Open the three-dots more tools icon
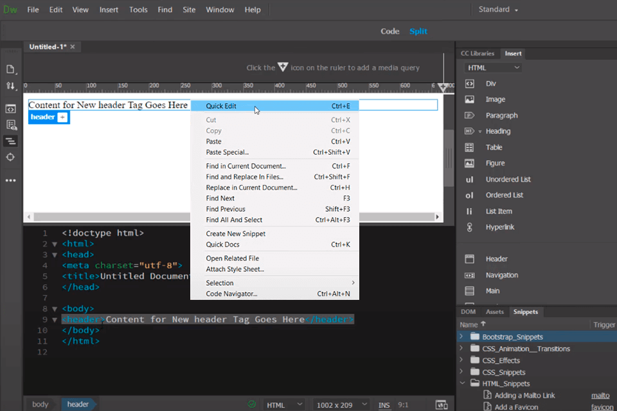Screen dimensions: 617x411 pos(11,180)
